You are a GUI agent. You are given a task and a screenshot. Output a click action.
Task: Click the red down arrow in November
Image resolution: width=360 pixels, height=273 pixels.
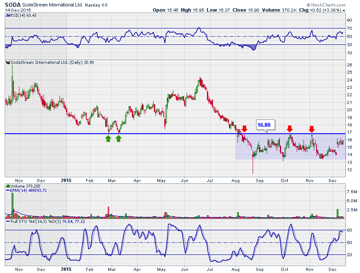pos(312,129)
